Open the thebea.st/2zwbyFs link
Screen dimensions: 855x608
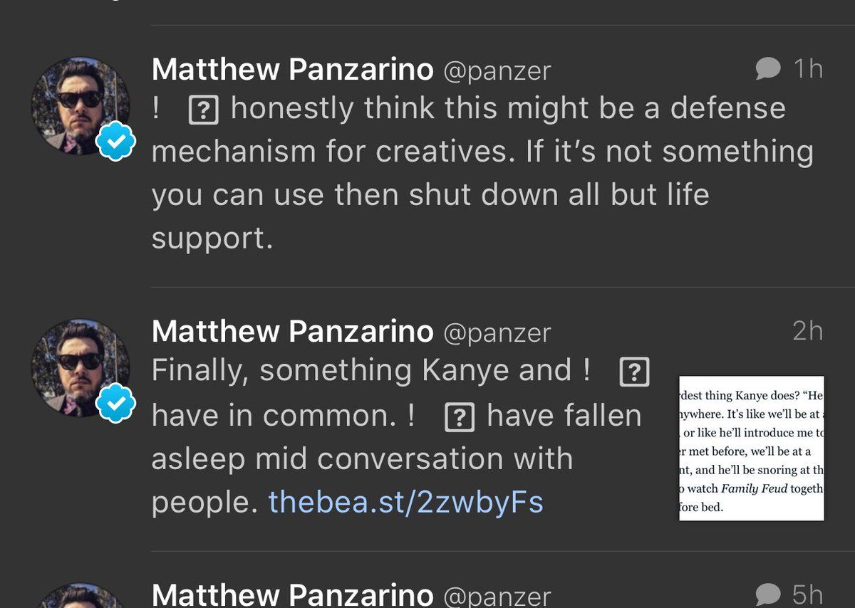405,502
